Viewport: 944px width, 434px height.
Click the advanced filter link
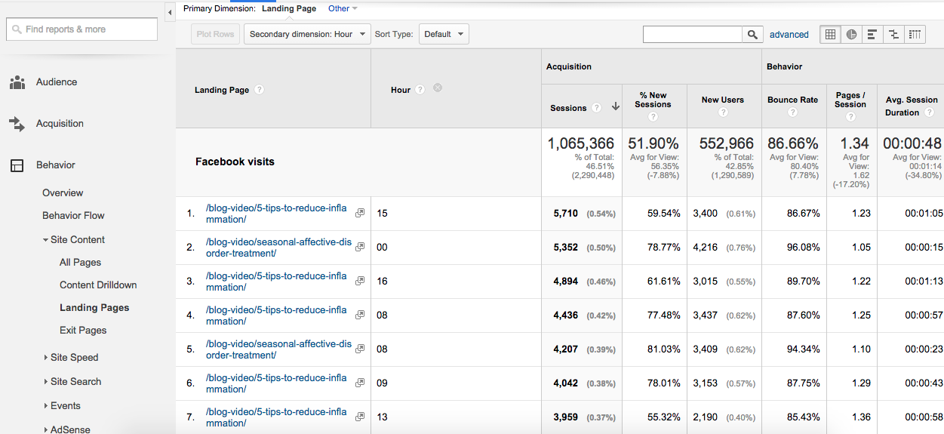tap(789, 35)
